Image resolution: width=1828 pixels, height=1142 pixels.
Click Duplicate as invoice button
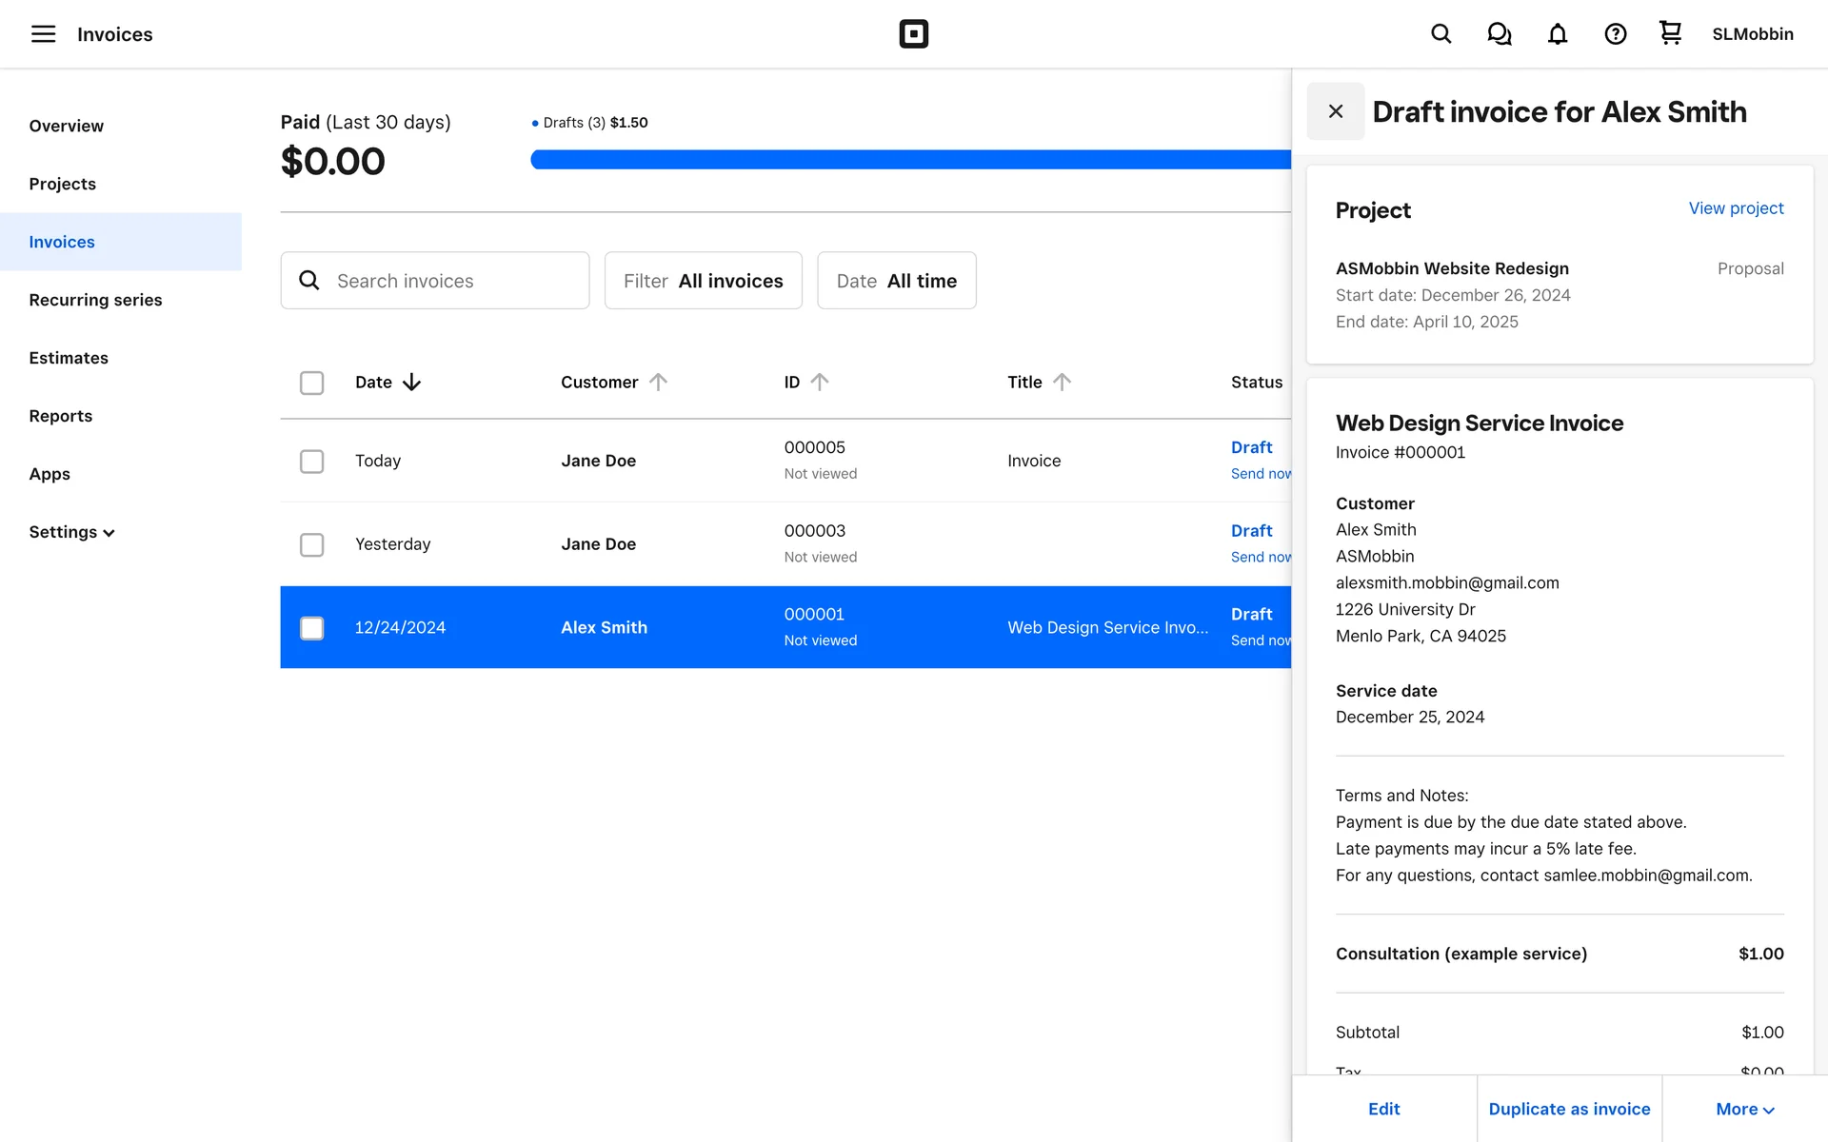[1569, 1109]
